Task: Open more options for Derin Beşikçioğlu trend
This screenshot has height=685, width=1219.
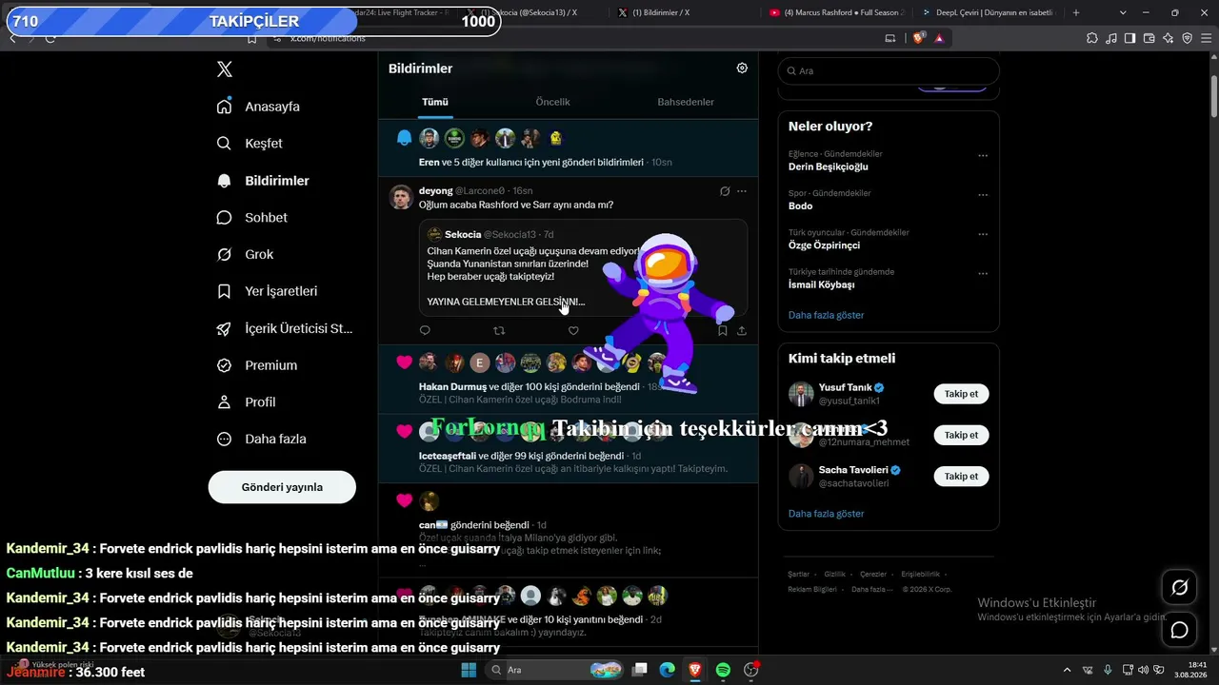Action: pyautogui.click(x=983, y=155)
